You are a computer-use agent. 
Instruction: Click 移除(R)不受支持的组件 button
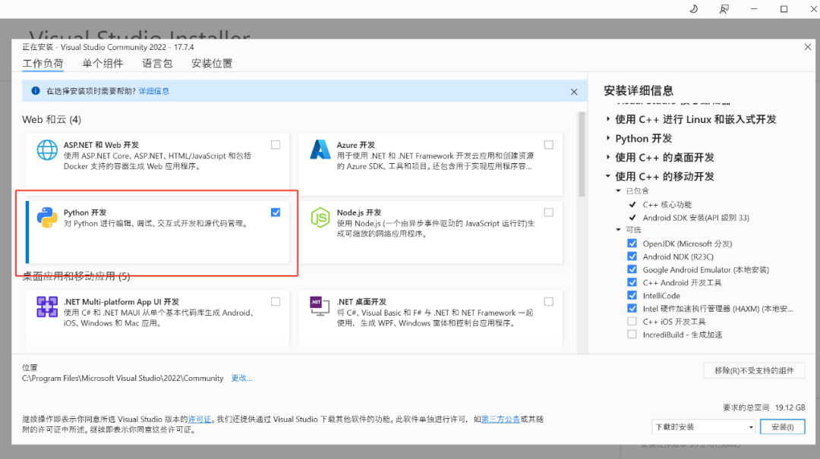(x=754, y=371)
